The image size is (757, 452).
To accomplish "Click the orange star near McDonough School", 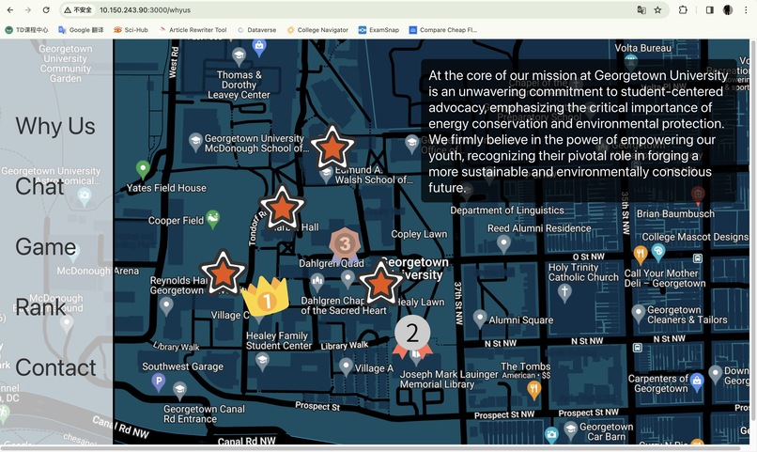I will (332, 148).
